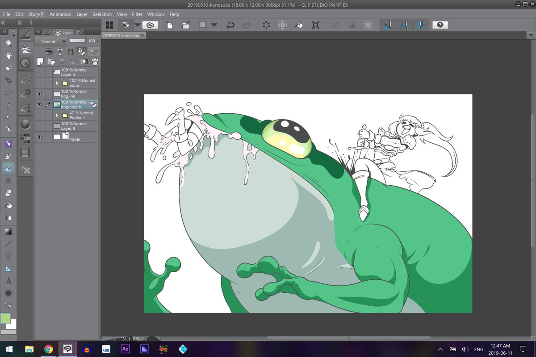The image size is (536, 357).
Task: Undo the last action
Action: [230, 25]
